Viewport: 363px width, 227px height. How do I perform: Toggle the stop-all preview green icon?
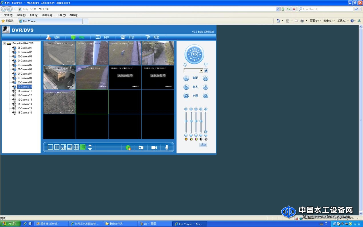pyautogui.click(x=128, y=148)
